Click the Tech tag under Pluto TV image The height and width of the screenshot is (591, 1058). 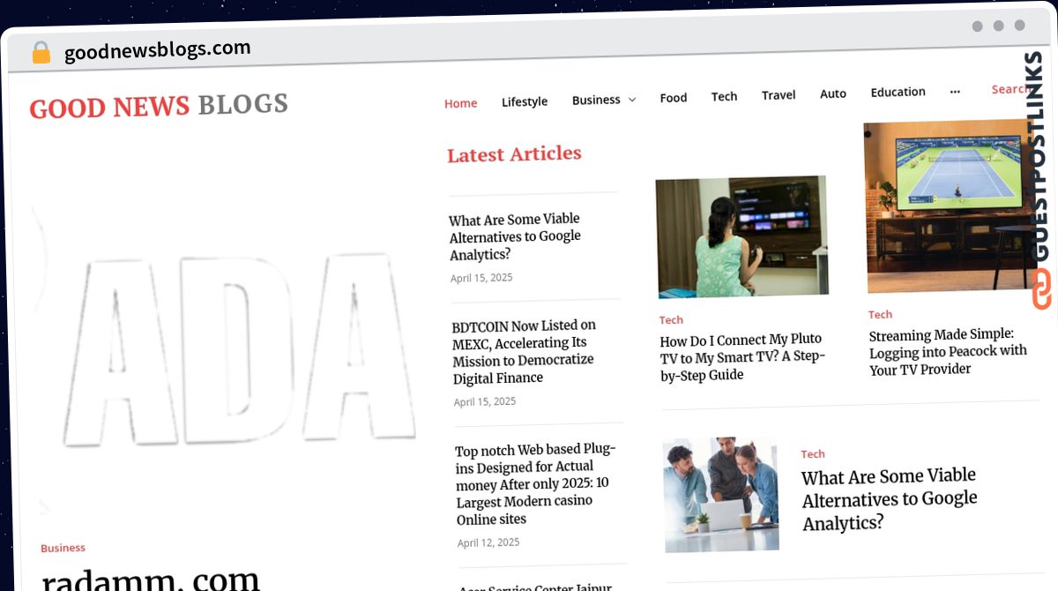671,320
